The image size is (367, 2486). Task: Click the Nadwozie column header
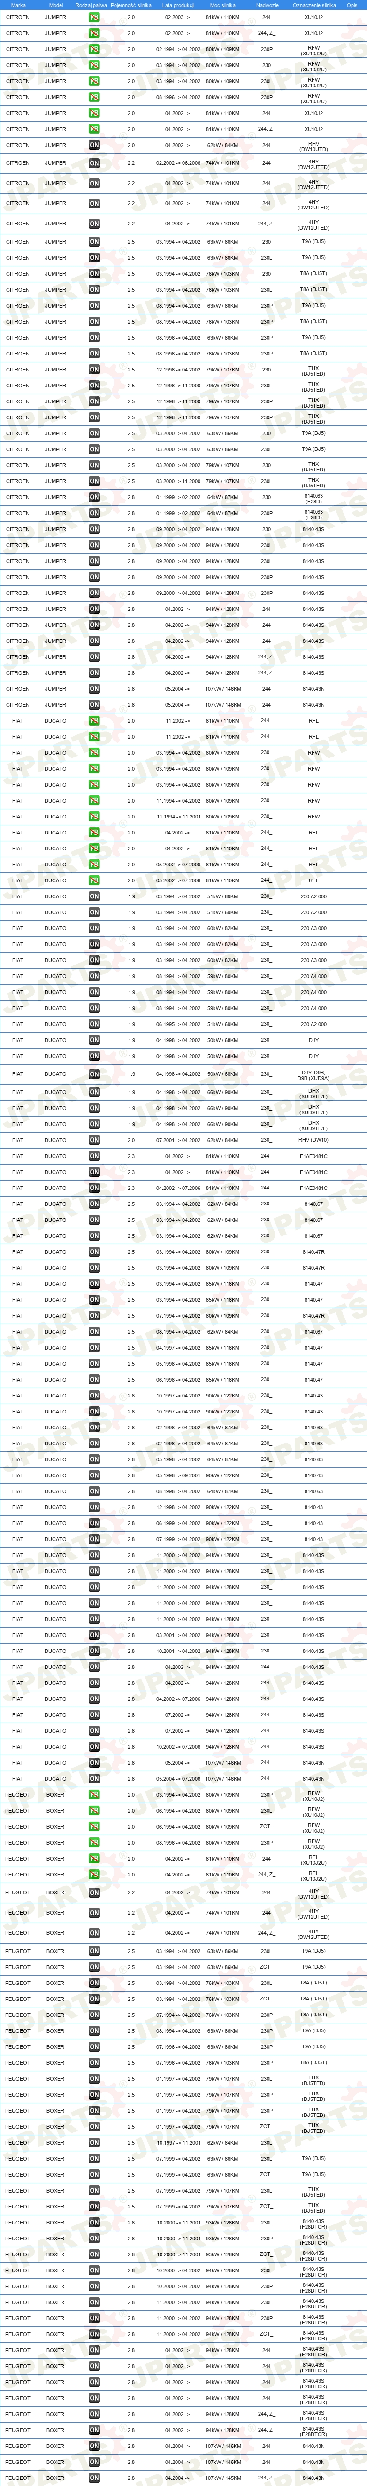pyautogui.click(x=267, y=5)
